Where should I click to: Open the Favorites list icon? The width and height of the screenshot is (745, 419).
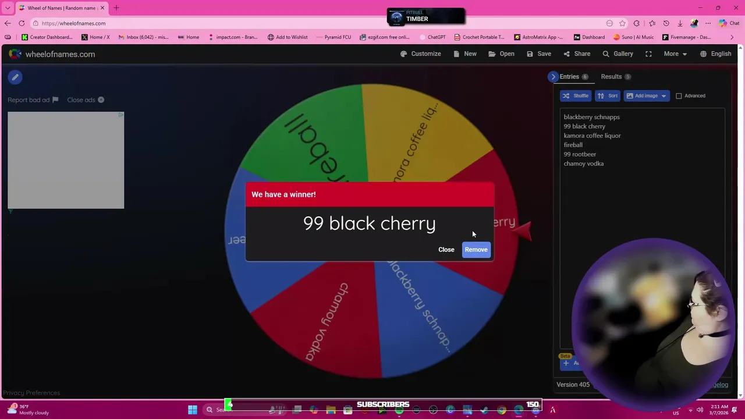pyautogui.click(x=652, y=23)
